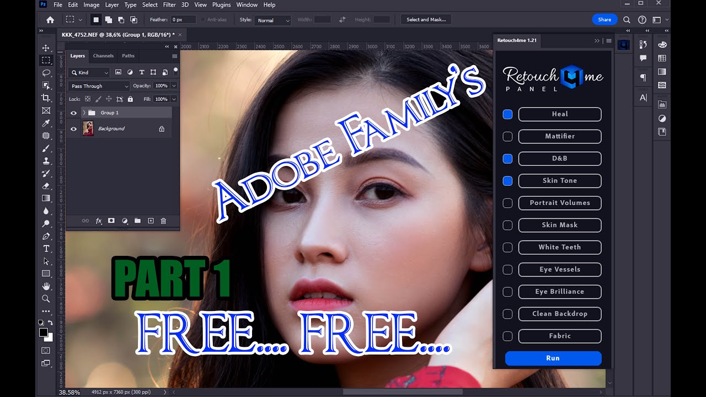
Task: Switch to the Channels tab
Action: [103, 56]
